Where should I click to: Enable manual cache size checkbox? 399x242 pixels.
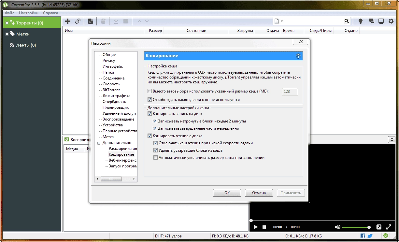pyautogui.click(x=150, y=92)
